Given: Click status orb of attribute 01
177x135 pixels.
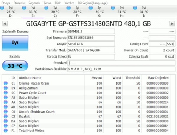Looking at the screenshot, I should pos(6,83).
